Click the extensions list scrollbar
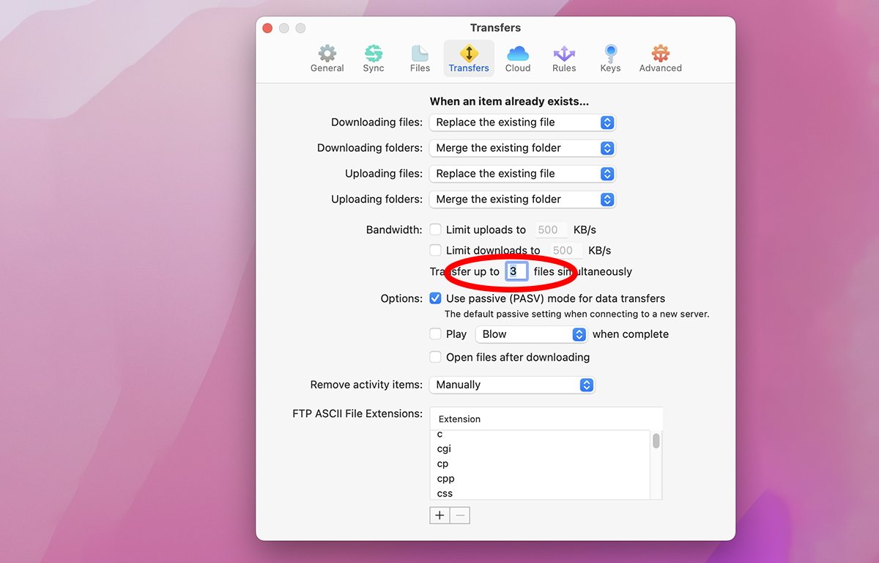This screenshot has width=879, height=563. point(656,441)
